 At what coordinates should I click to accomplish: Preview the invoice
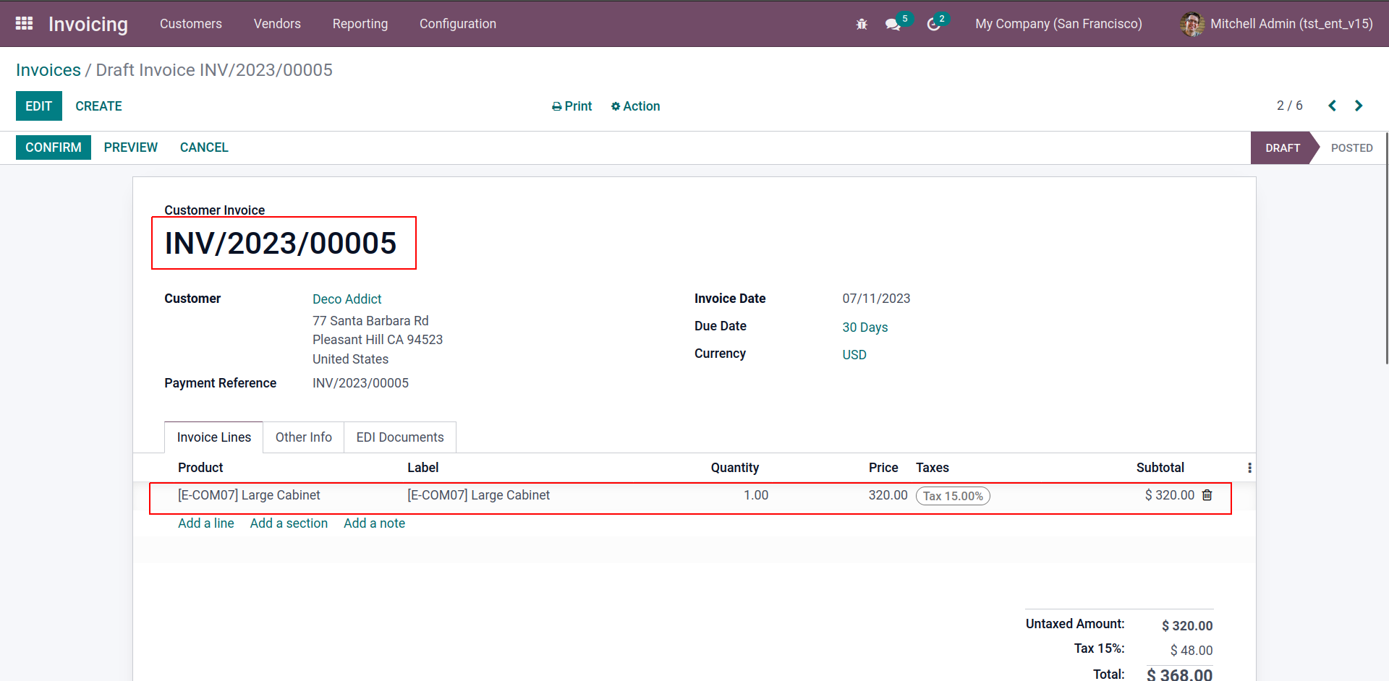pos(131,147)
